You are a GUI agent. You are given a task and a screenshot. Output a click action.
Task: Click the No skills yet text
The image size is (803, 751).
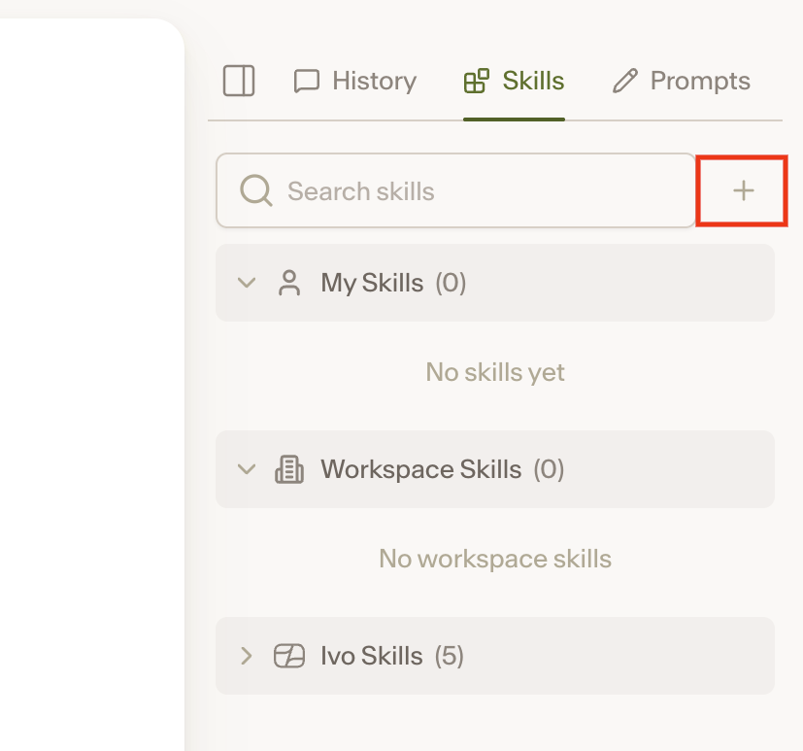coord(495,372)
